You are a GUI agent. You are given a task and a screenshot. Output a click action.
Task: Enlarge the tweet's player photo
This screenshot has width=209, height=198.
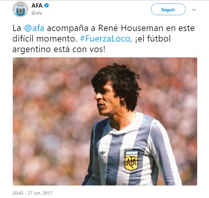105,121
